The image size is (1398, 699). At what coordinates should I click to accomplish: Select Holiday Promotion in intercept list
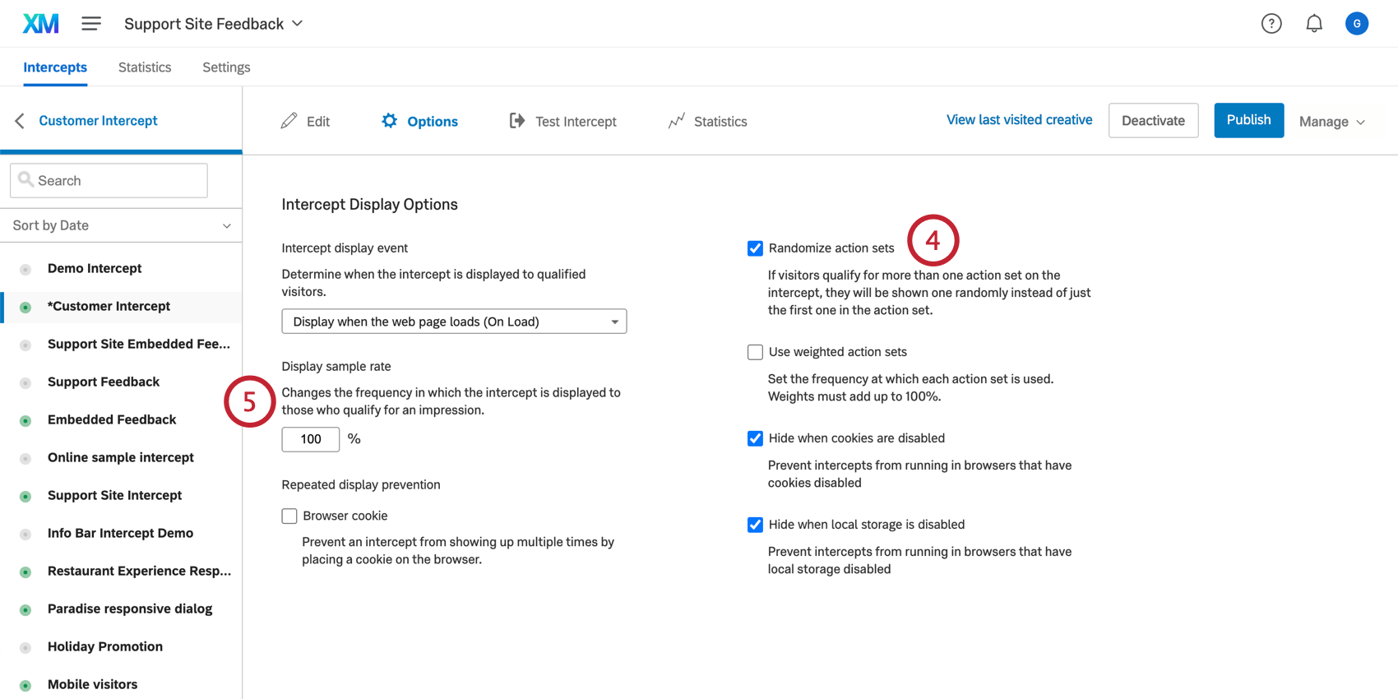point(105,646)
